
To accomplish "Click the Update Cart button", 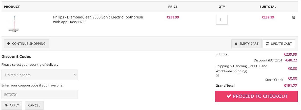I will click(x=279, y=44).
